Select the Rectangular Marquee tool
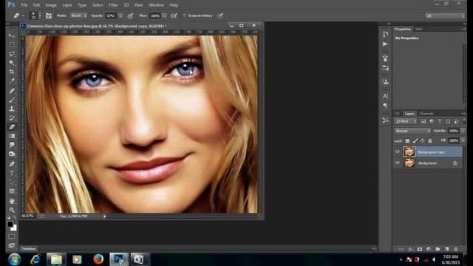The height and width of the screenshot is (266, 473). 12,44
